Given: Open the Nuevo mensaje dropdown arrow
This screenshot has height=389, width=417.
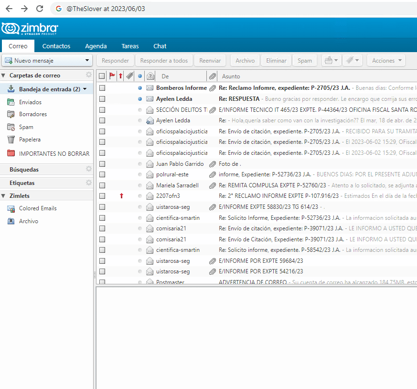Looking at the screenshot, I should pyautogui.click(x=87, y=60).
